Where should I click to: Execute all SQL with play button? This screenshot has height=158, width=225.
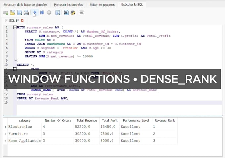(35, 13)
